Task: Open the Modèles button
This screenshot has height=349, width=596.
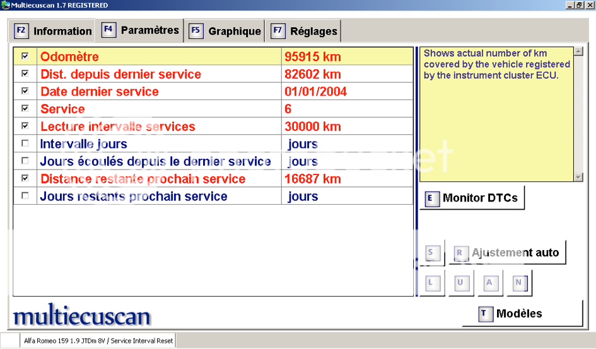Action: tap(523, 314)
